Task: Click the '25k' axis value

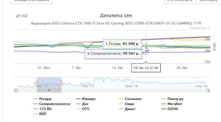Action: tap(208, 62)
